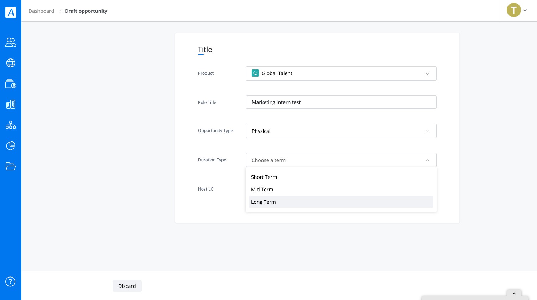Viewport: 537px width, 300px height.
Task: Focus the Role Title input field
Action: pyautogui.click(x=341, y=102)
